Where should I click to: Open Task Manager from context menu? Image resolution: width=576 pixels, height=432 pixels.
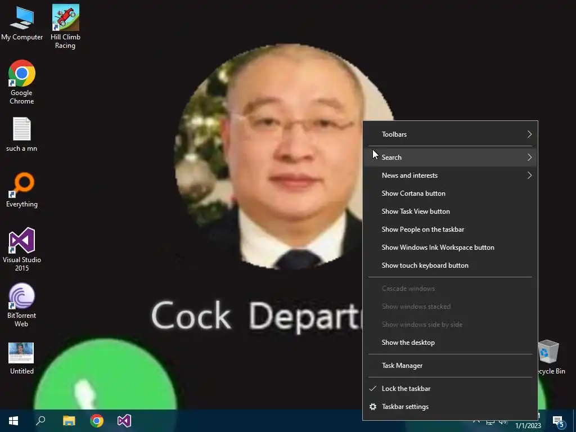(450, 366)
